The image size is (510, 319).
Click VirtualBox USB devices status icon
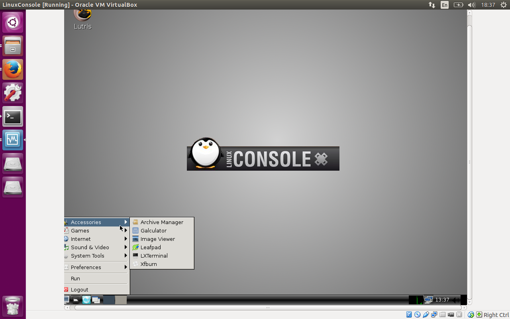(x=426, y=315)
